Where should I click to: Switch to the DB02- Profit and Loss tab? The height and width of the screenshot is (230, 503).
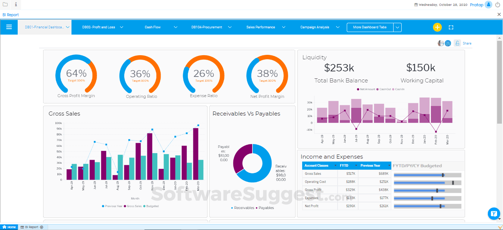pos(99,27)
